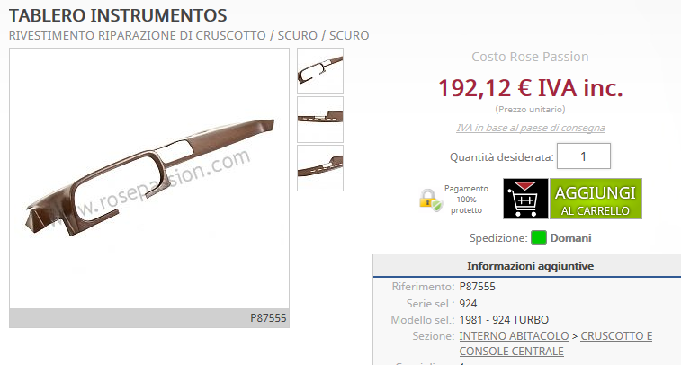Click the Pagamento 100% protetto text
Screen dimensions: 681x365
466,200
